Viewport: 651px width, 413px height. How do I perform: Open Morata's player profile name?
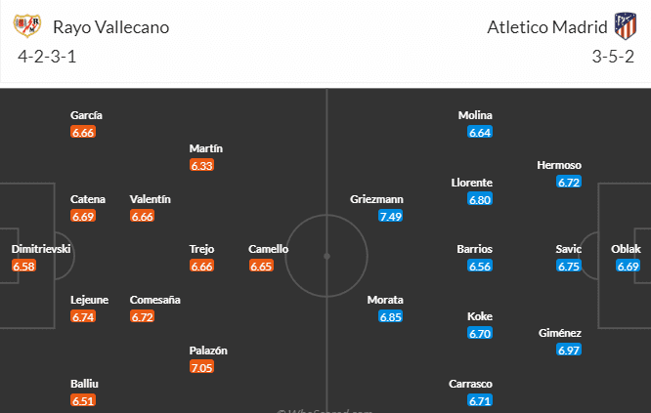(x=386, y=300)
